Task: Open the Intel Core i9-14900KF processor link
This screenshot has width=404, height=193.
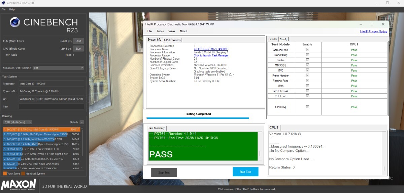Action: [x=211, y=49]
